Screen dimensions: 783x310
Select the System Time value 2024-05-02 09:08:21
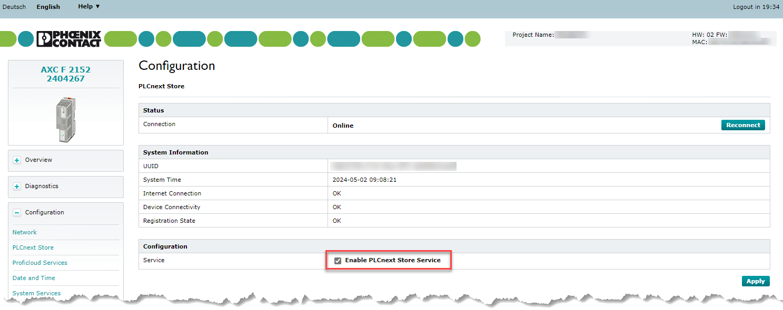[364, 180]
